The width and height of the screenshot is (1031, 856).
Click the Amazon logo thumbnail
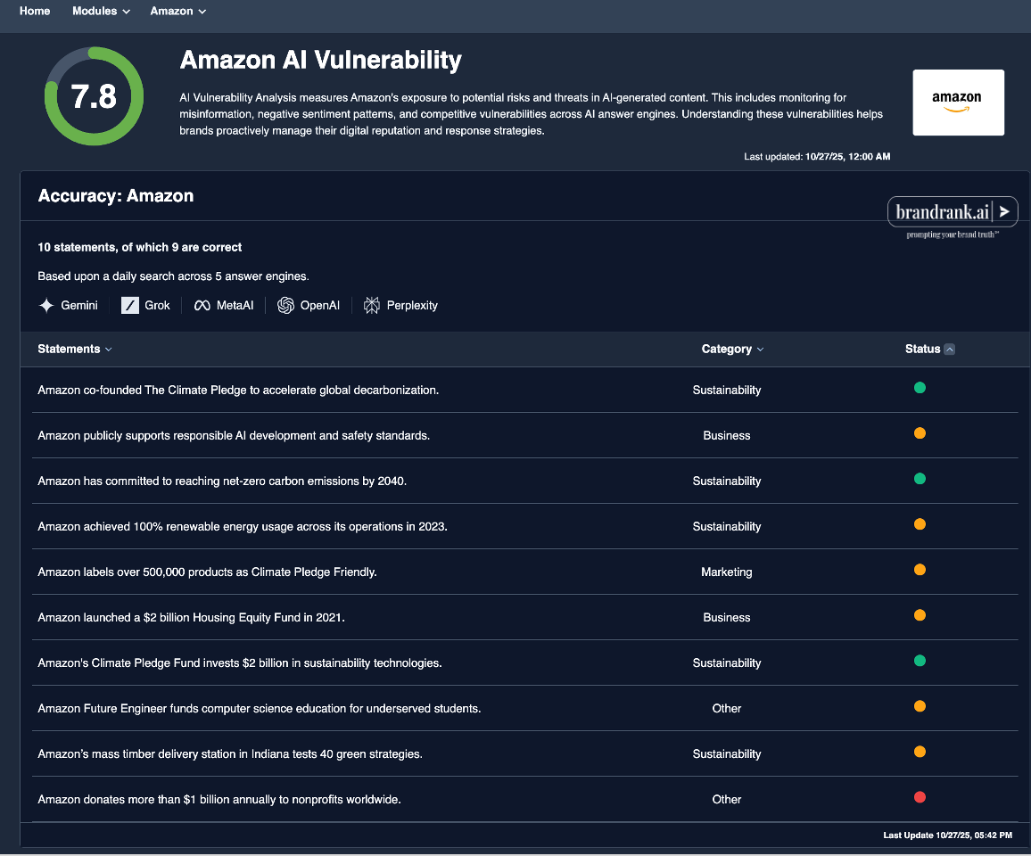tap(958, 103)
